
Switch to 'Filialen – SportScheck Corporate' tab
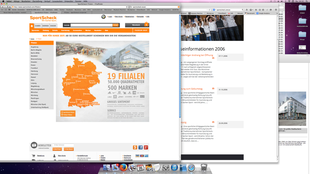tap(76, 13)
